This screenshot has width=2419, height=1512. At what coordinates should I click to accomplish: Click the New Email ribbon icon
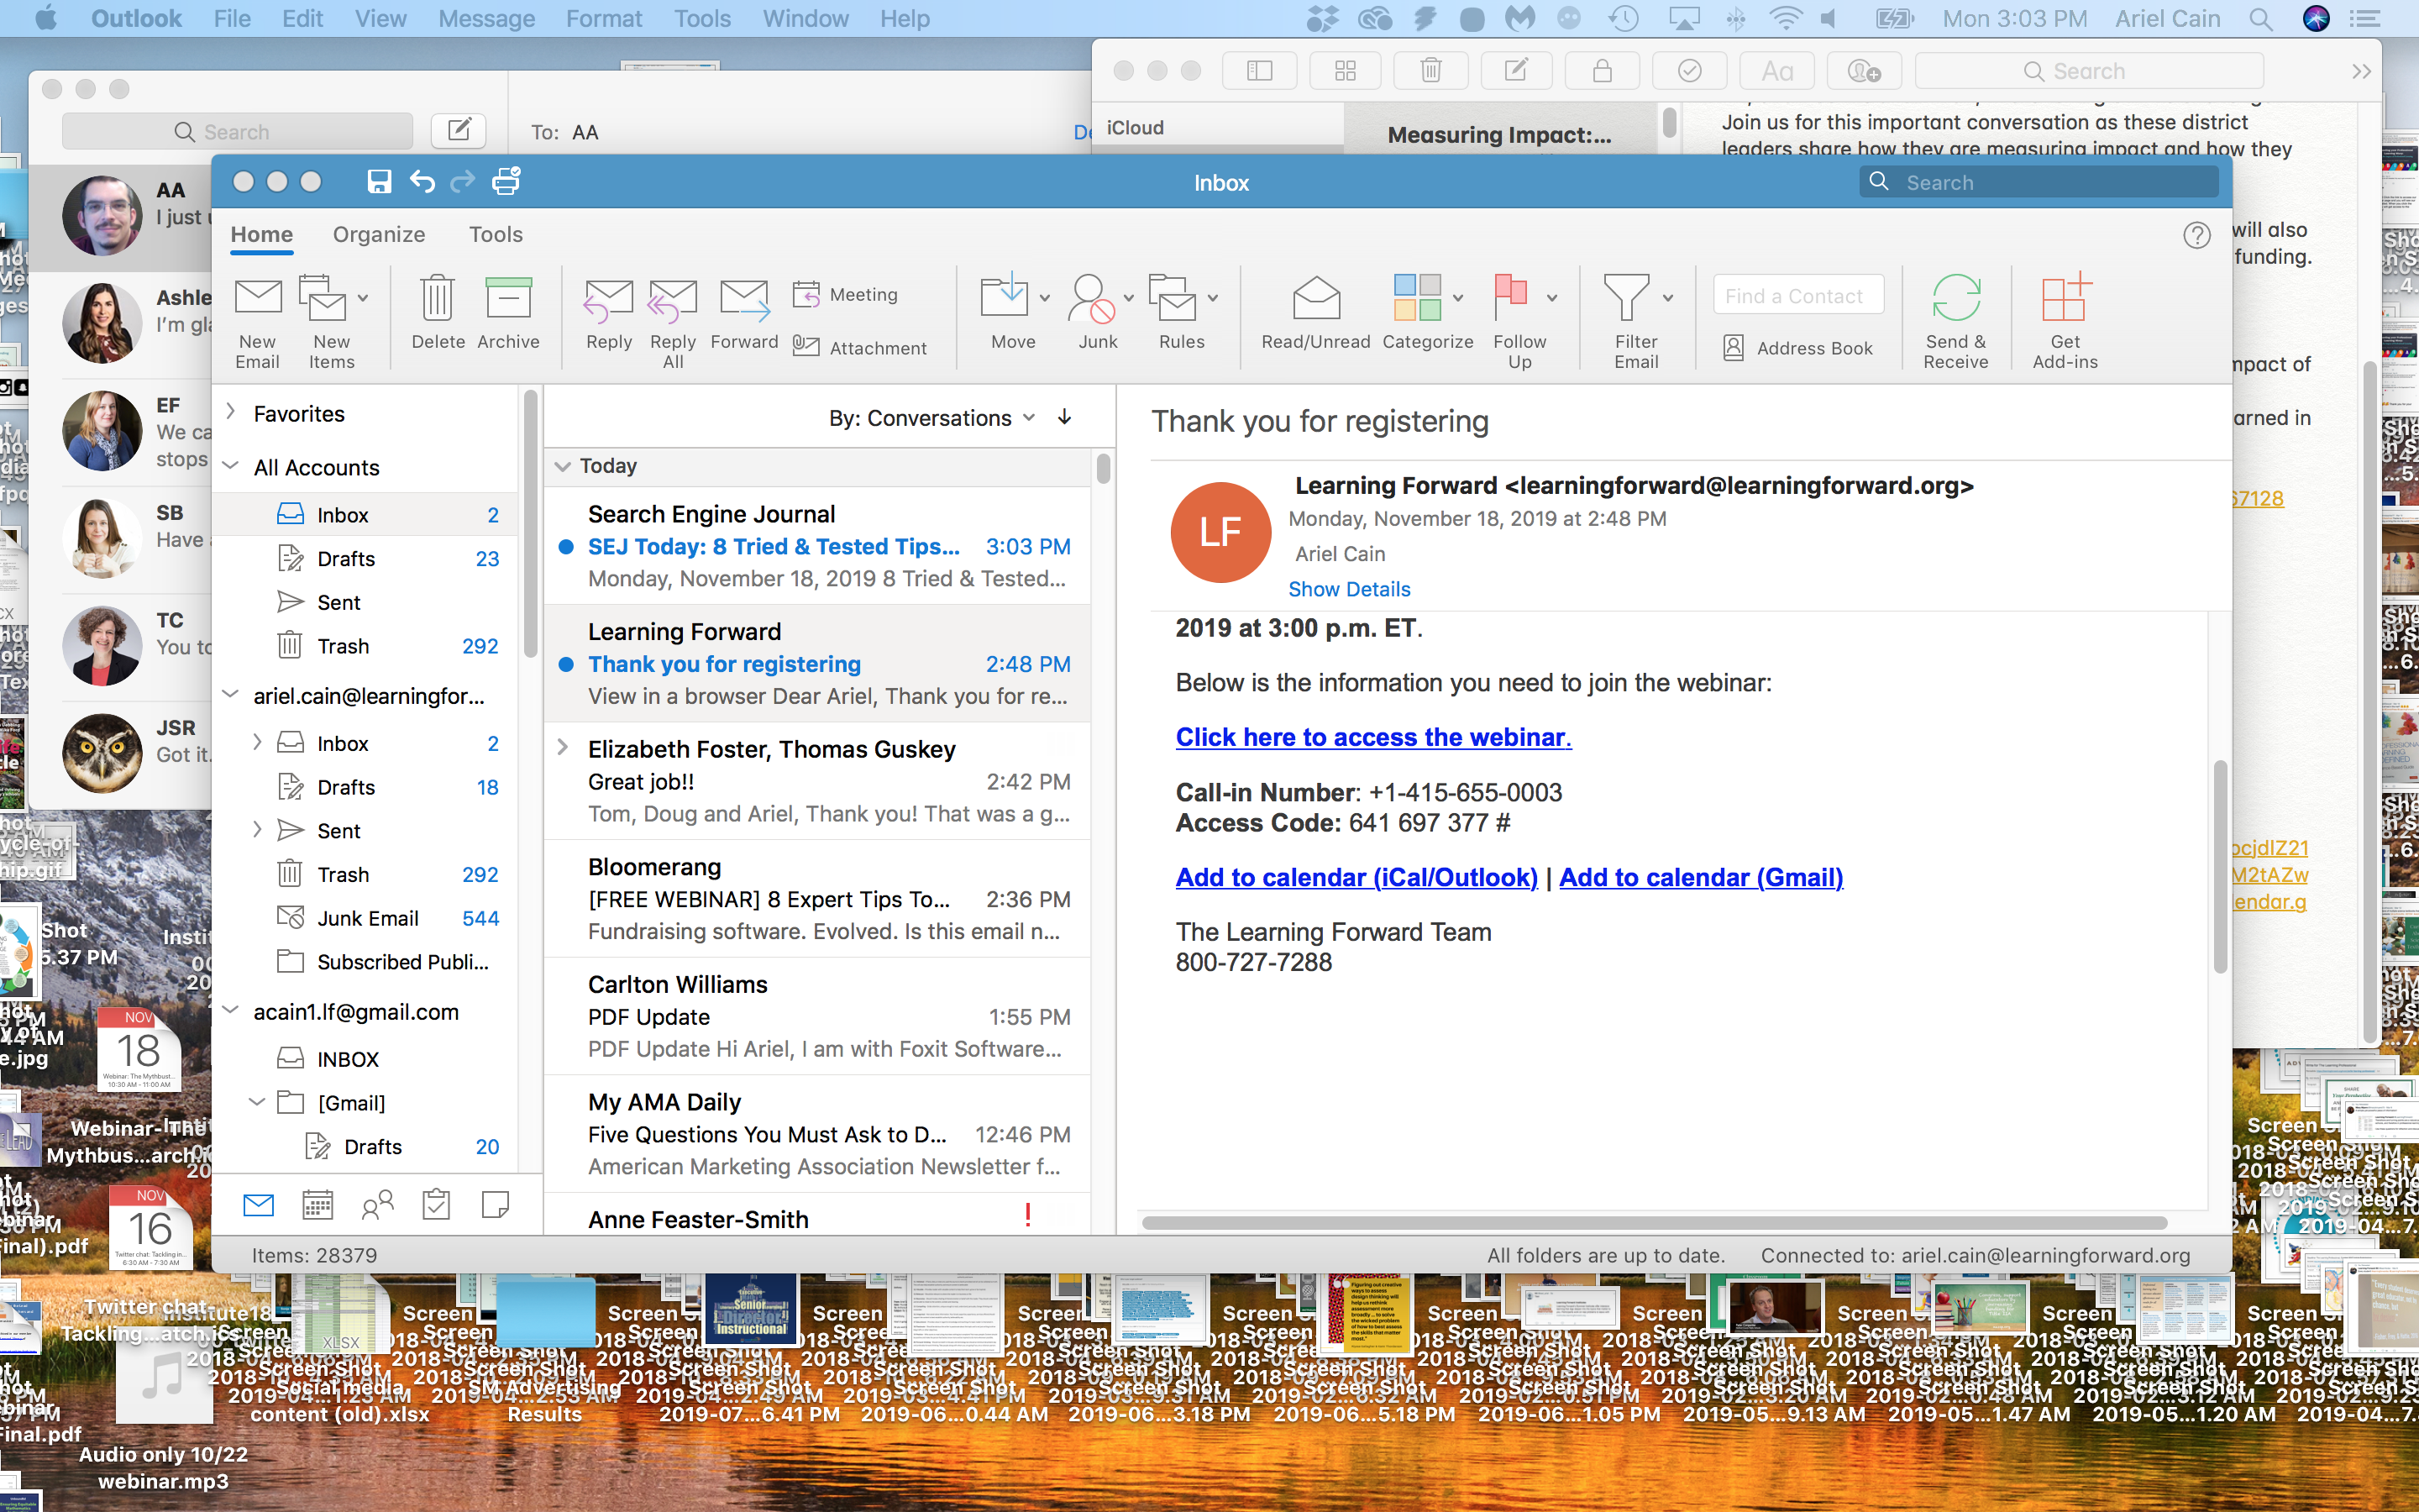coord(258,298)
